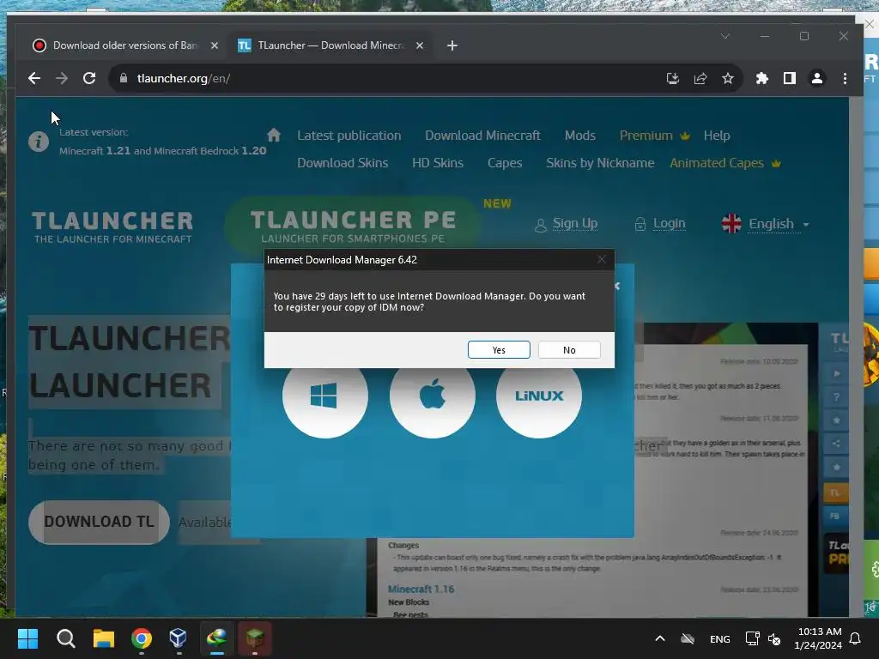
Task: Click the ENG language indicator
Action: tap(720, 638)
